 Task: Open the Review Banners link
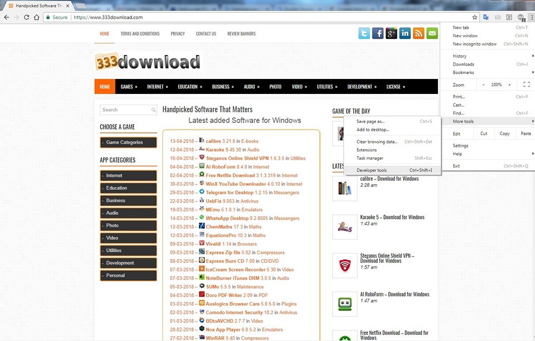241,34
